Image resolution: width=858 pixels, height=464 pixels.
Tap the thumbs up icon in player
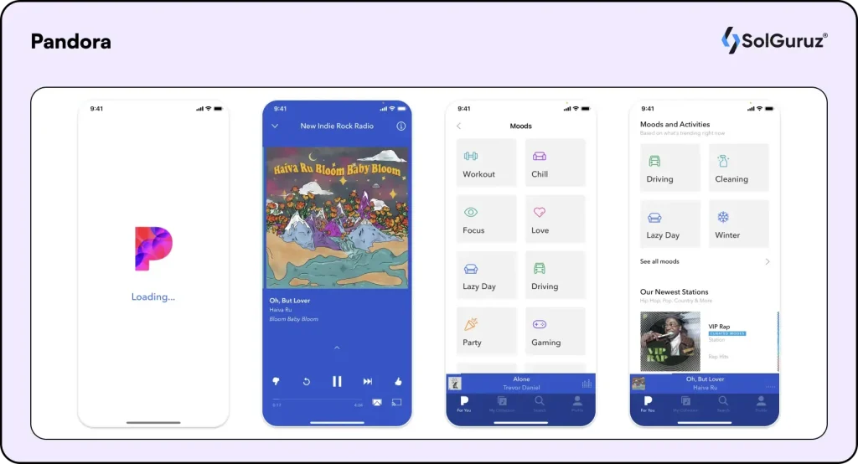(x=398, y=381)
